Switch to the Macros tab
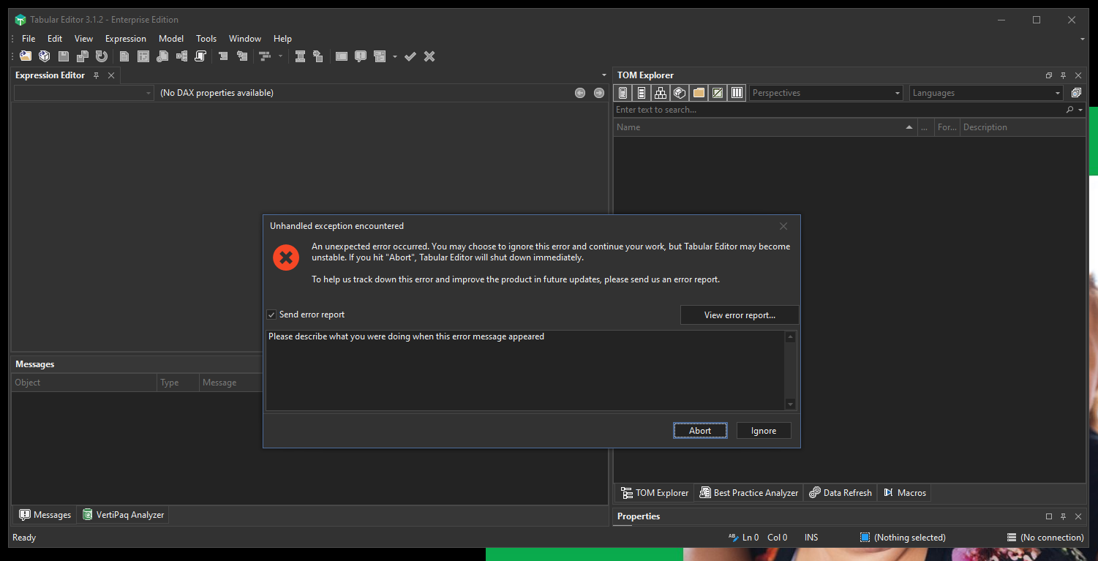Screen dimensions: 1098x561 904,493
